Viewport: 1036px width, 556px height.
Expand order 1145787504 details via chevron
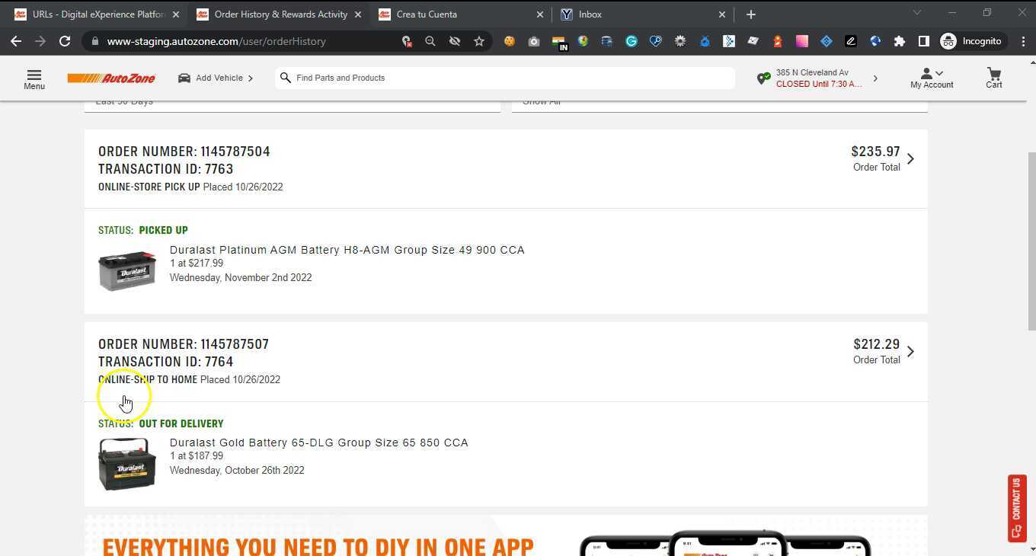coord(910,158)
